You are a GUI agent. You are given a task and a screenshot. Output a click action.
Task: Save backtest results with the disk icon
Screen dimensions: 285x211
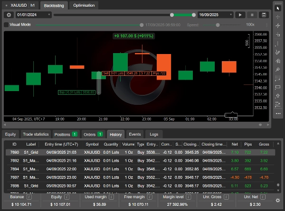[264, 15]
